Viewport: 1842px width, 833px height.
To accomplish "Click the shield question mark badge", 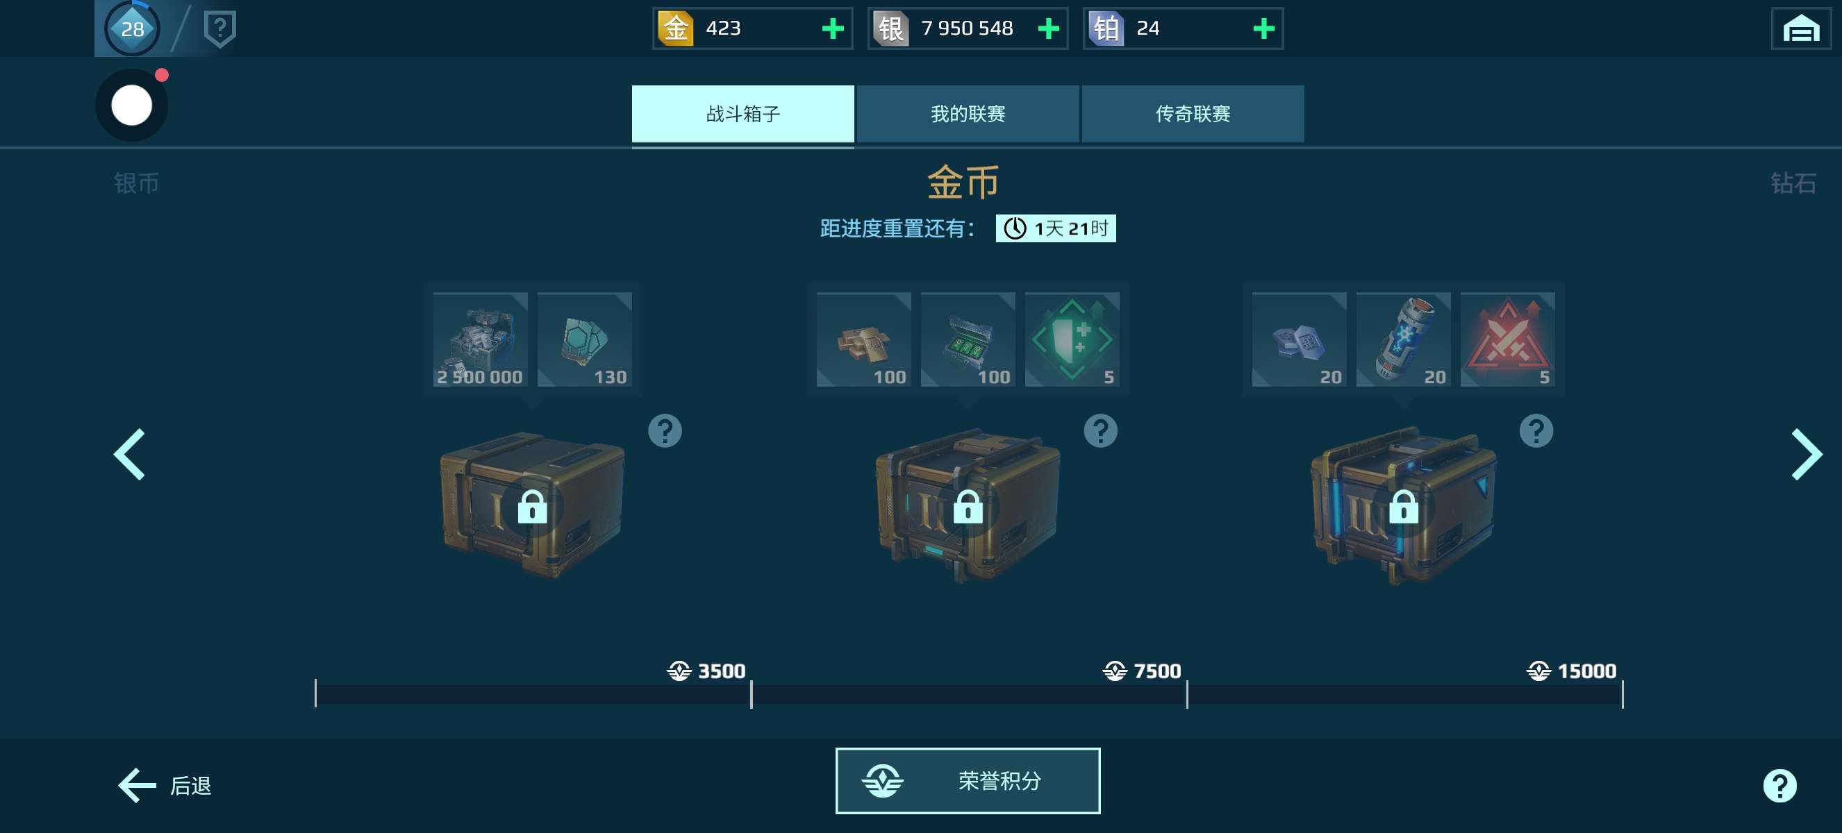I will click(220, 29).
